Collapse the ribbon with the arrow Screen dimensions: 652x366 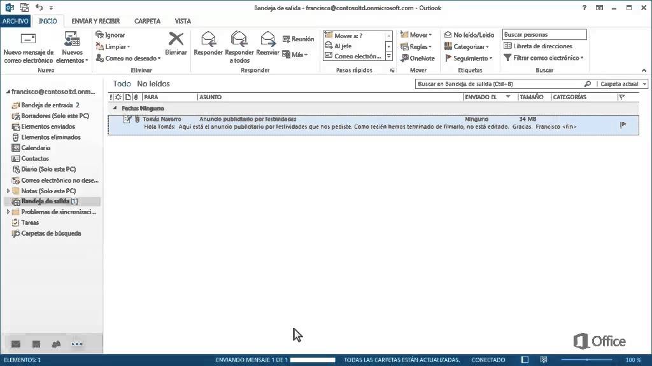coord(644,71)
